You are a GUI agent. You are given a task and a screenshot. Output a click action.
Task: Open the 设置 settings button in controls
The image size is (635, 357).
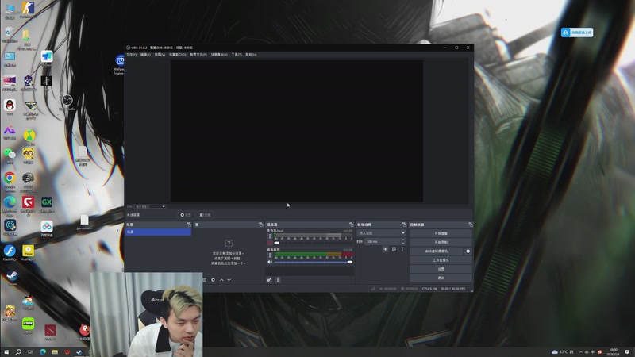441,269
